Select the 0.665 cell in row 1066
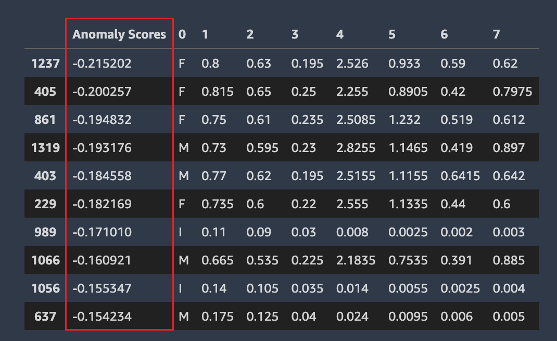 tap(217, 260)
